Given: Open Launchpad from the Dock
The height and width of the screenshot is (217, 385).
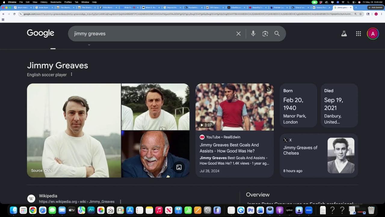Looking at the screenshot, I should tap(23, 210).
